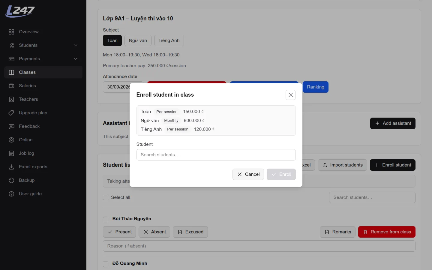Check the box next to Đỗ Quang Minh

point(106,264)
